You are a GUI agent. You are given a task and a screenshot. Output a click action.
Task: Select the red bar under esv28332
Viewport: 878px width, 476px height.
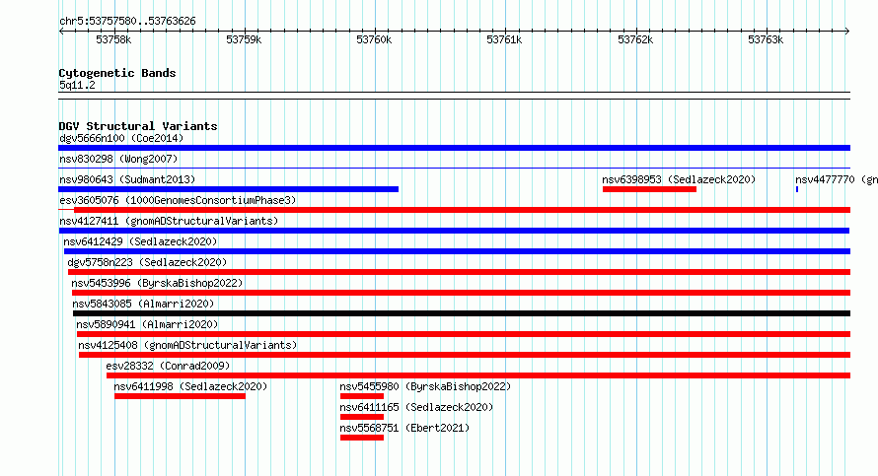(x=478, y=375)
